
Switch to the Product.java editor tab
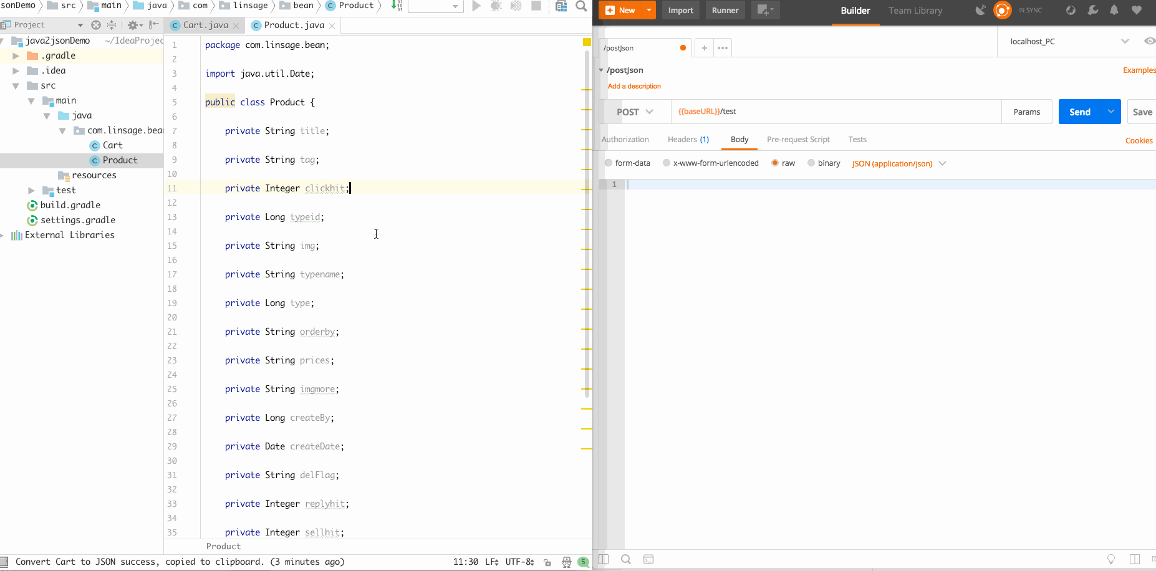(x=292, y=26)
